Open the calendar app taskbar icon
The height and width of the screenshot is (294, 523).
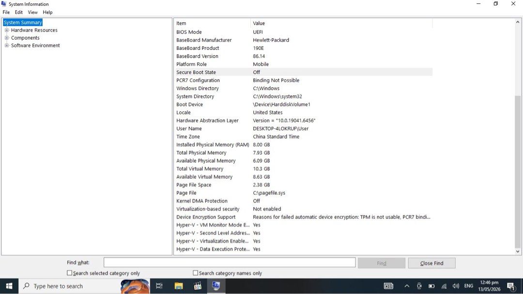198,286
